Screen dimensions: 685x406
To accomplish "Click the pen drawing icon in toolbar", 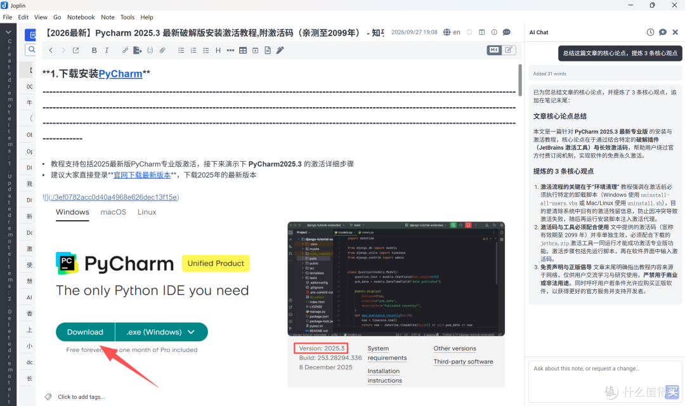I will 280,50.
